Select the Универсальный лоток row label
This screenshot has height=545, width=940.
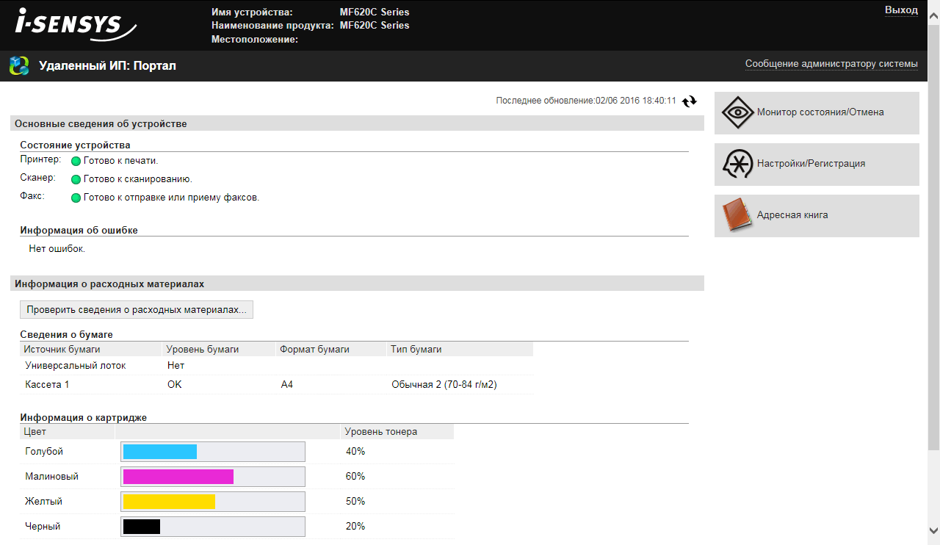pyautogui.click(x=76, y=365)
